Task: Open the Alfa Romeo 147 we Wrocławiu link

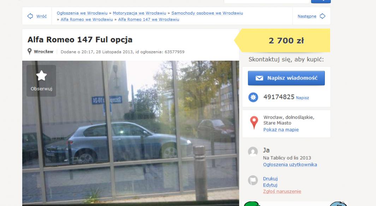Action: [149, 19]
